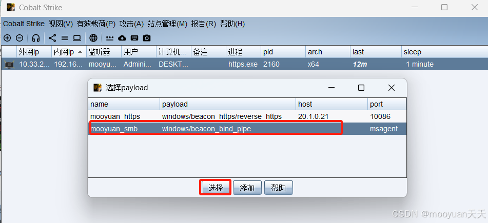Open the 帮助(H) menu
This screenshot has height=223, width=488.
click(x=232, y=24)
